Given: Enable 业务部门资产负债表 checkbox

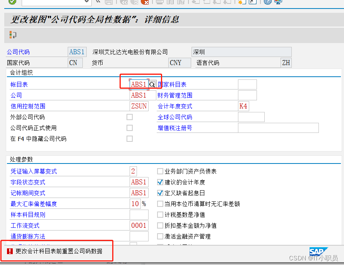Looking at the screenshot, I should click(x=160, y=171).
